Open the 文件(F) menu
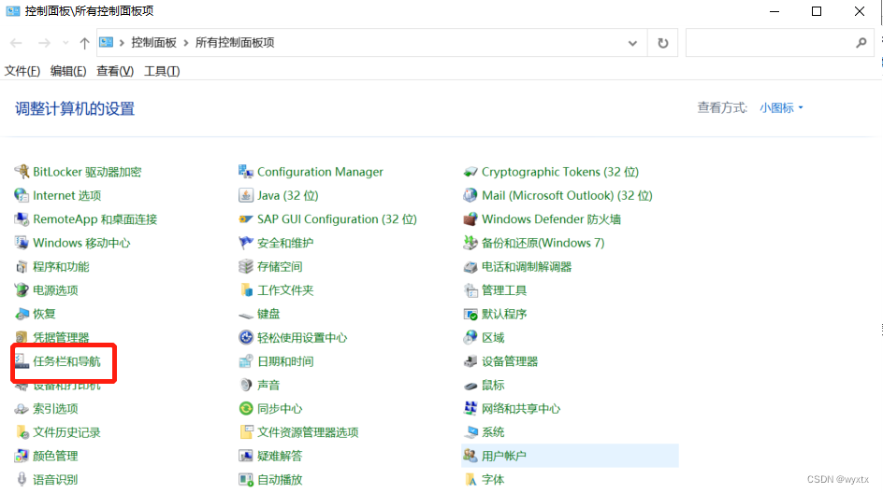The height and width of the screenshot is (493, 883). [x=22, y=71]
